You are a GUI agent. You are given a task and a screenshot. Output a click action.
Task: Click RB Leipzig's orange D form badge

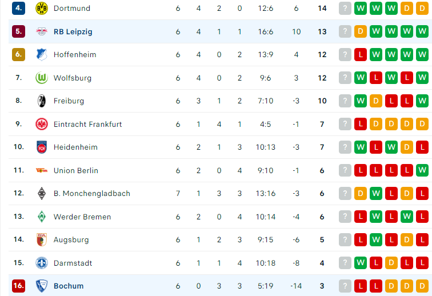[361, 31]
